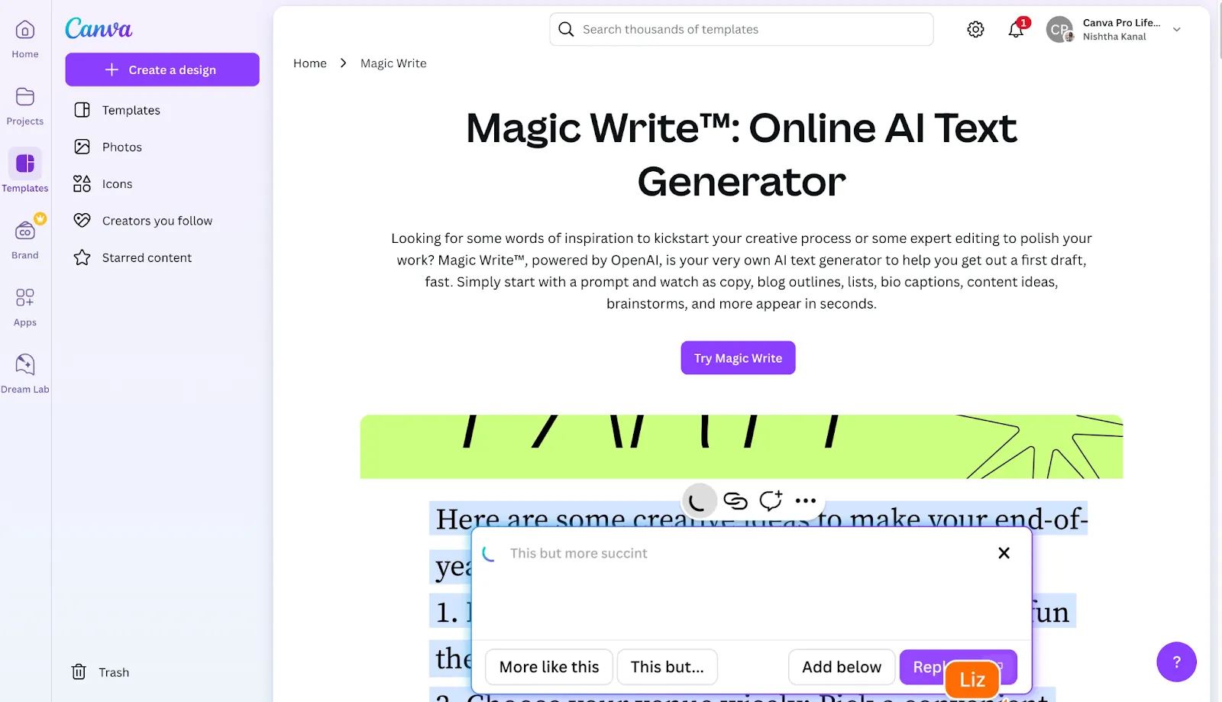1222x702 pixels.
Task: Click the search templates field
Action: point(741,29)
